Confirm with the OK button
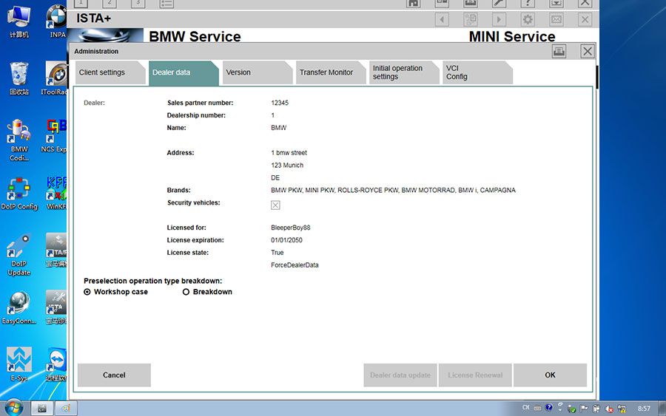The width and height of the screenshot is (666, 416). pyautogui.click(x=550, y=375)
